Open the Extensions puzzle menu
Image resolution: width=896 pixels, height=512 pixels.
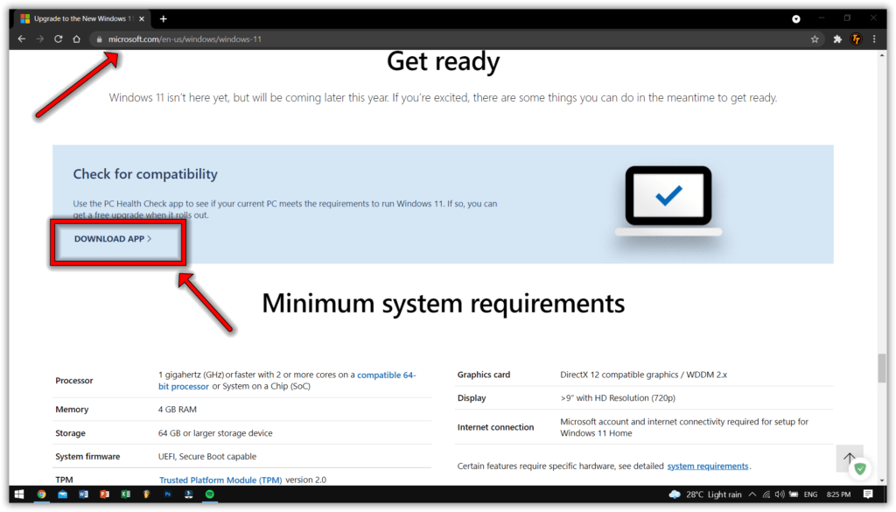837,39
